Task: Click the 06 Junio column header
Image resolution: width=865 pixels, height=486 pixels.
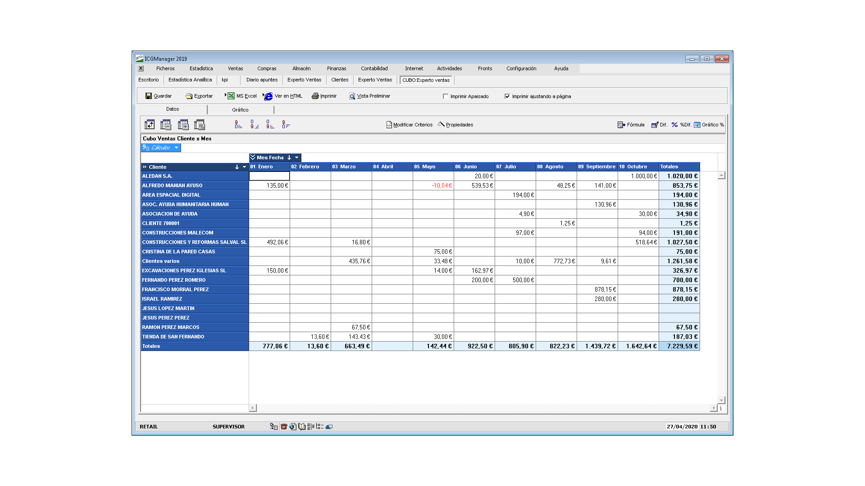Action: 474,166
